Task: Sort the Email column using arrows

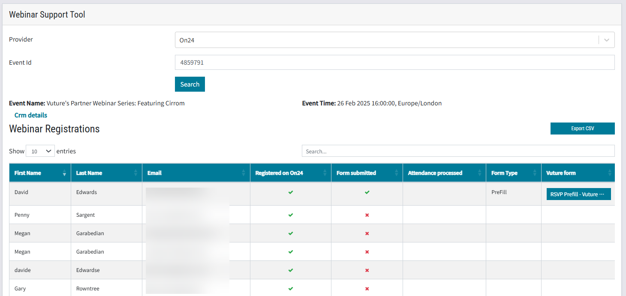Action: pyautogui.click(x=244, y=173)
